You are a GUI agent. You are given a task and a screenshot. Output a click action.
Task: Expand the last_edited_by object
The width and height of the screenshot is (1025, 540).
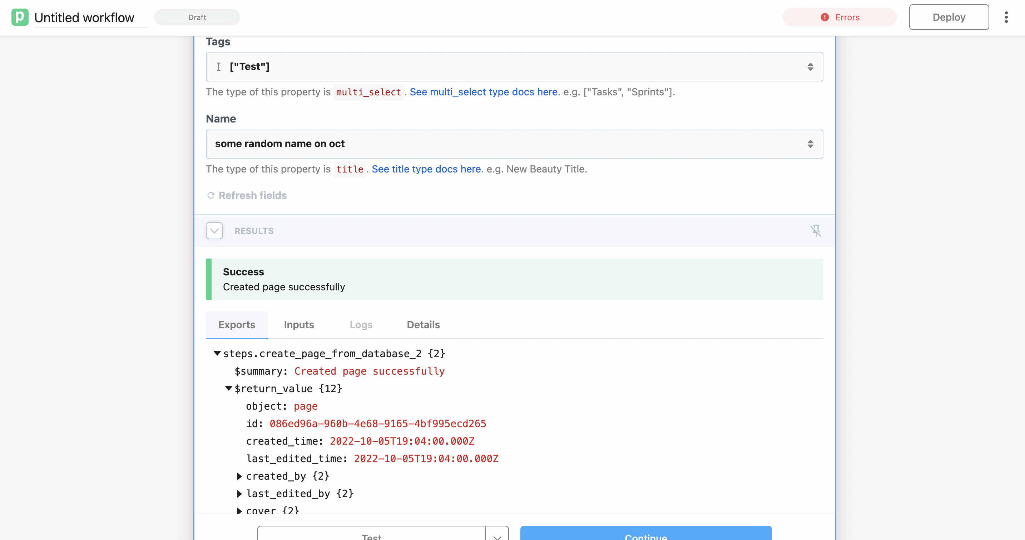239,494
